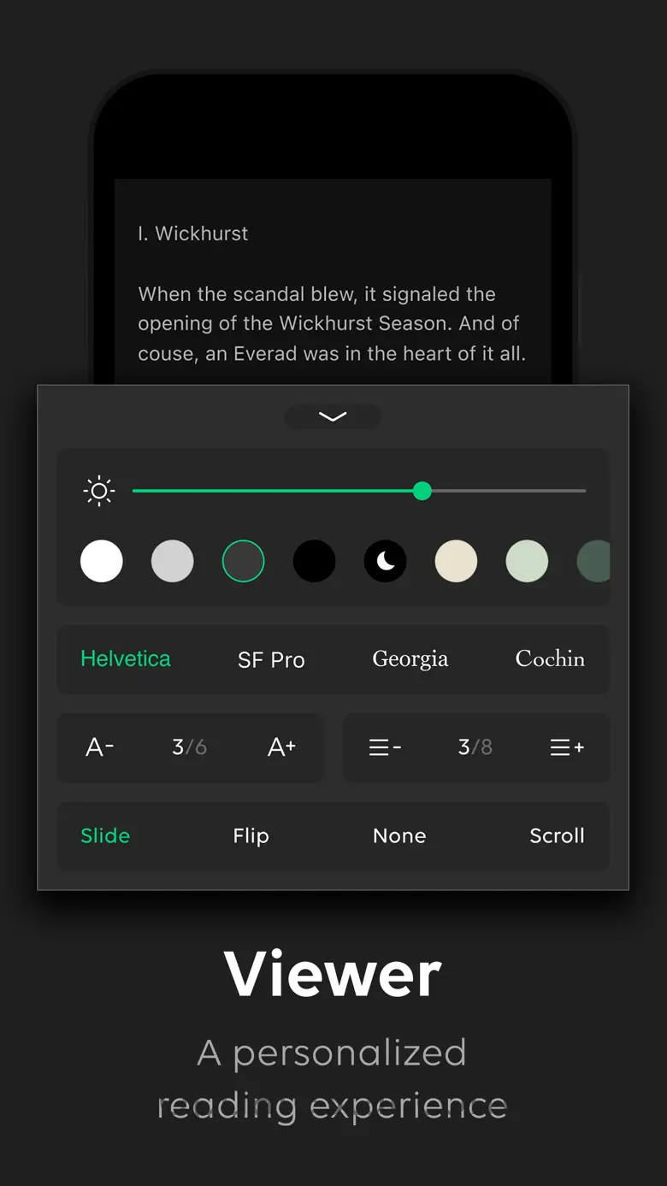Select the white background theme
Image resolution: width=667 pixels, height=1186 pixels.
coord(102,562)
